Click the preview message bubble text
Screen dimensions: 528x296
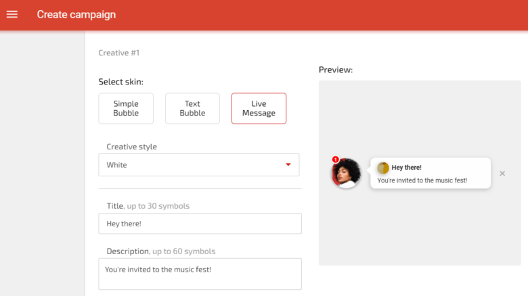click(422, 180)
